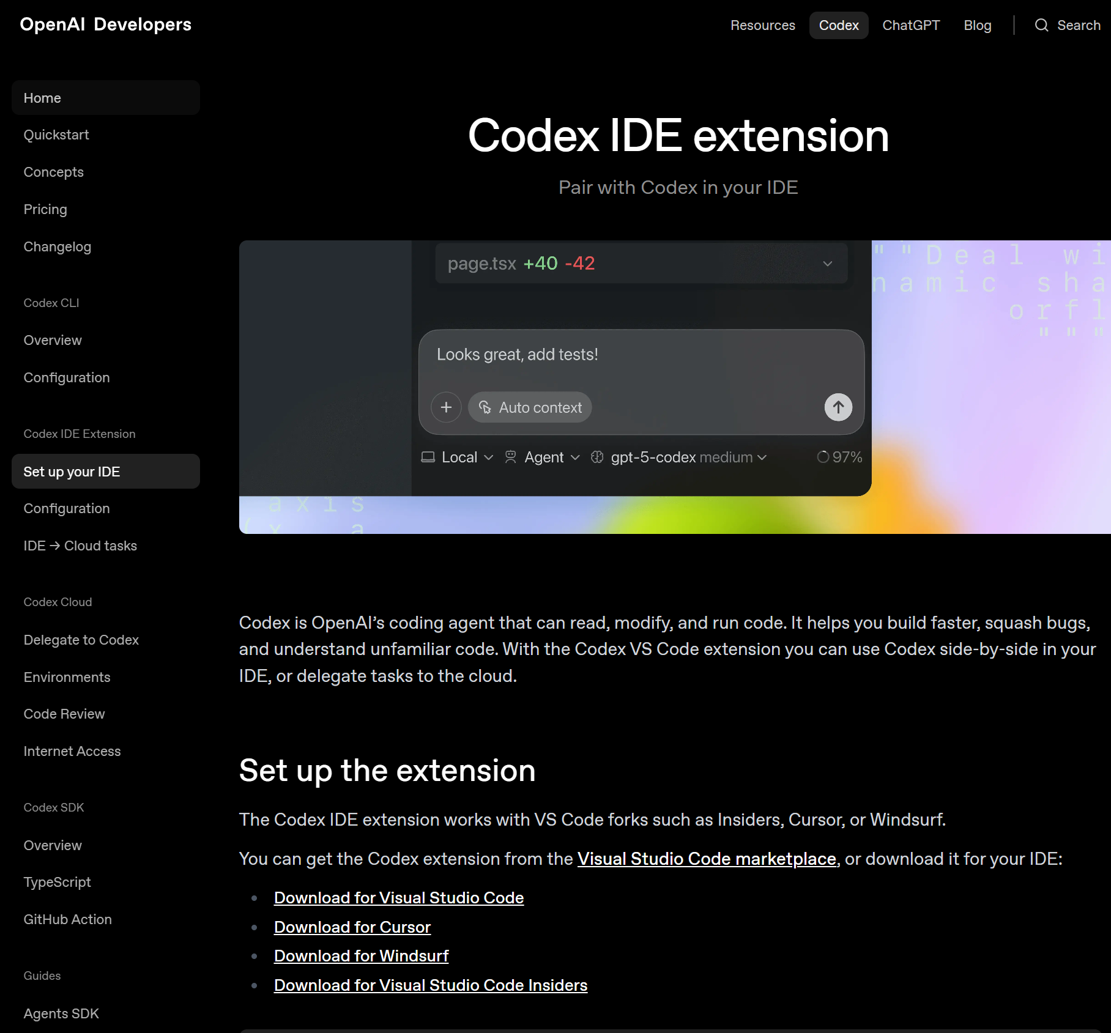Click the attachment plus icon in the prompt box

tap(446, 407)
